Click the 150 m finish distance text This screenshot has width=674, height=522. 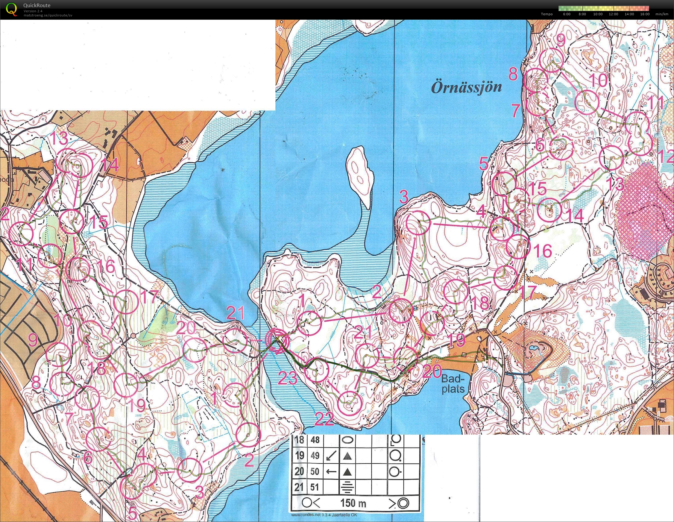353,503
